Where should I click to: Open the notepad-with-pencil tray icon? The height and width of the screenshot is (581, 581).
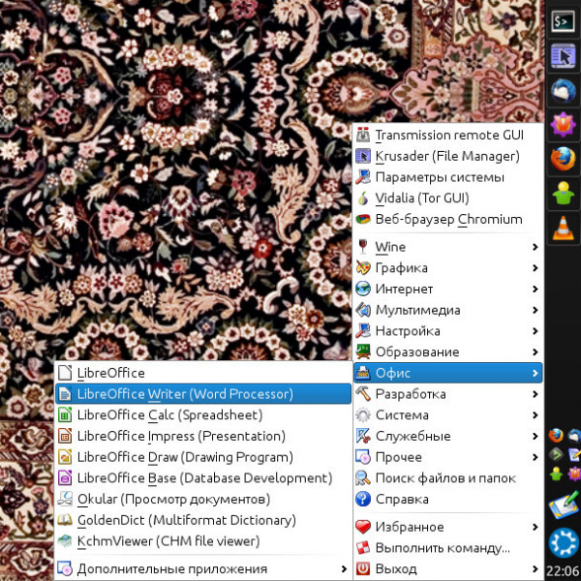click(574, 455)
